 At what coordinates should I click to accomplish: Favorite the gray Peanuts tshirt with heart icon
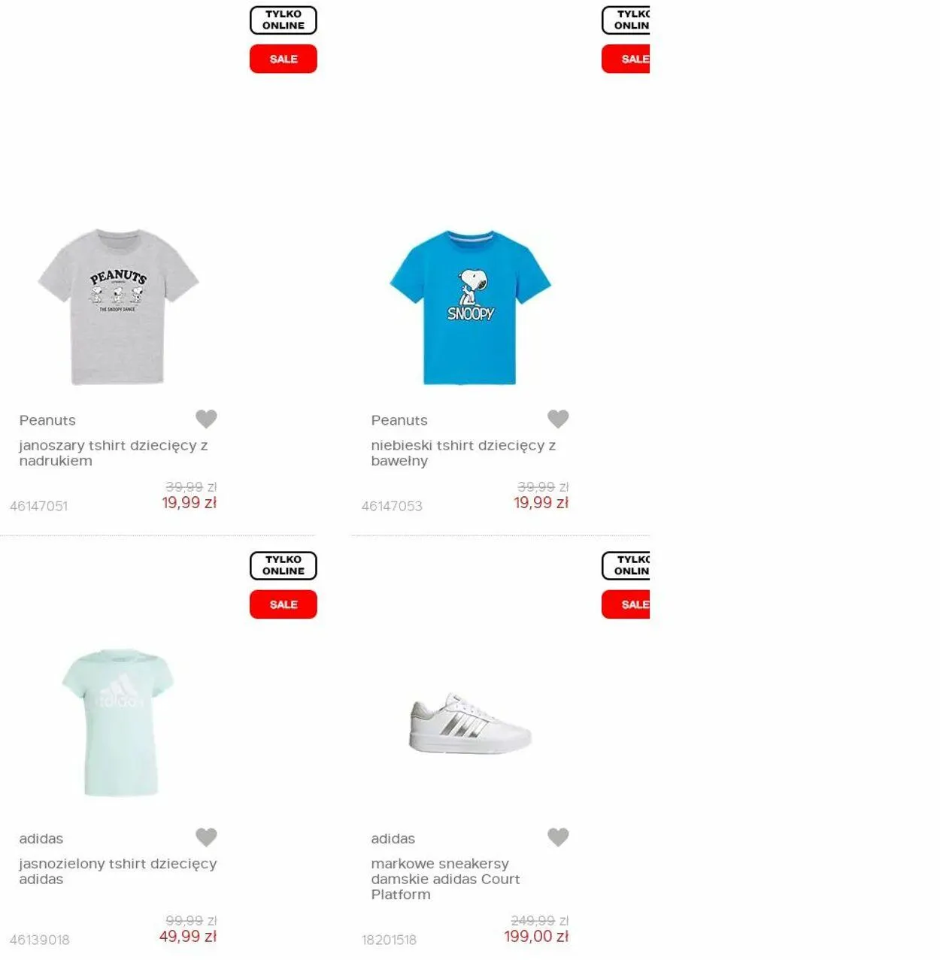[206, 419]
